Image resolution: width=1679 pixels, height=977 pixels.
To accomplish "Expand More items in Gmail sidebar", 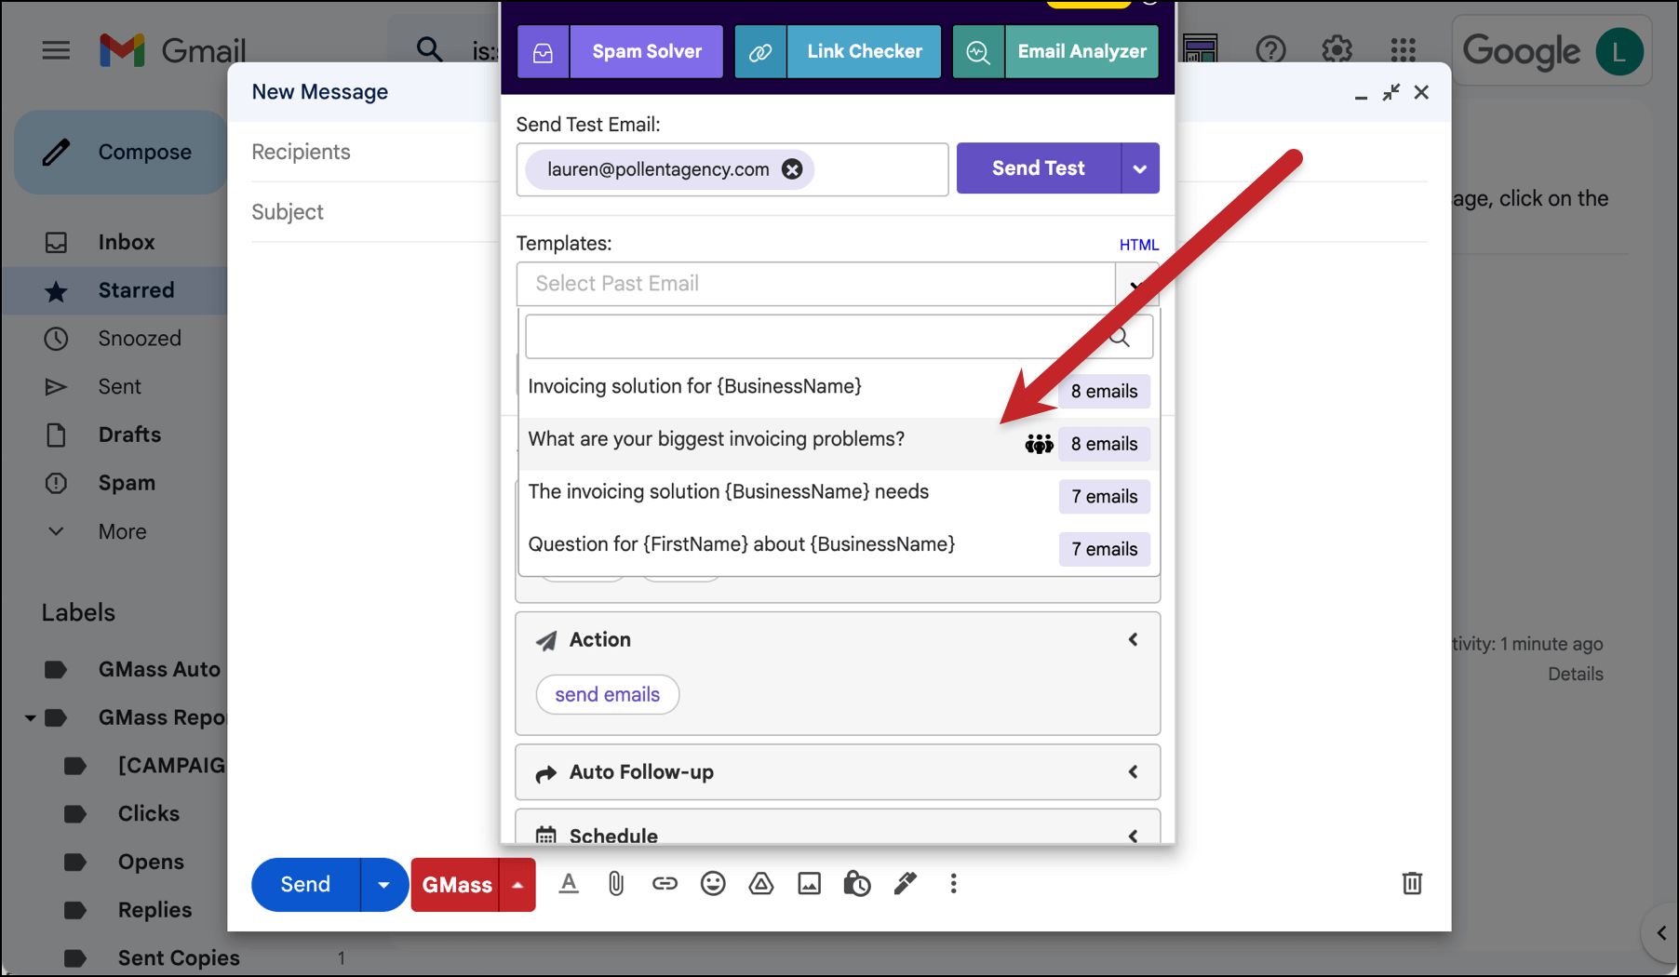I will coord(121,531).
